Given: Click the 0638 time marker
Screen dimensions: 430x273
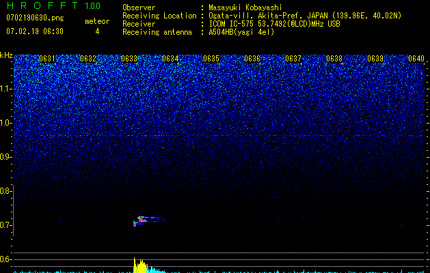Looking at the screenshot, I should 334,59.
